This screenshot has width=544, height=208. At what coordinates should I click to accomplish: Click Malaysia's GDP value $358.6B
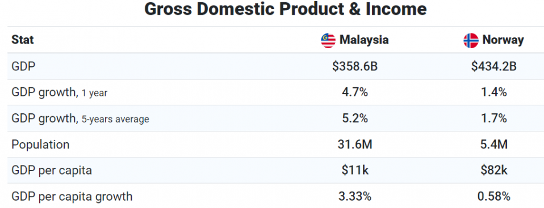coord(354,66)
